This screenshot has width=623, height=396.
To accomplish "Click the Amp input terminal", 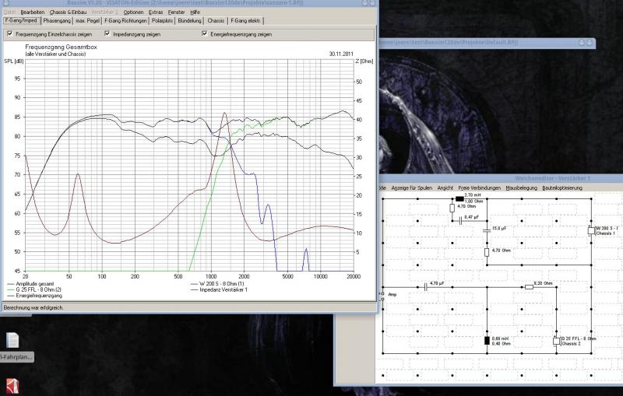I will (x=382, y=294).
